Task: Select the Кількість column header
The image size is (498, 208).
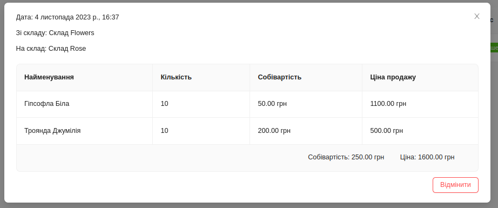Action: tap(176, 77)
